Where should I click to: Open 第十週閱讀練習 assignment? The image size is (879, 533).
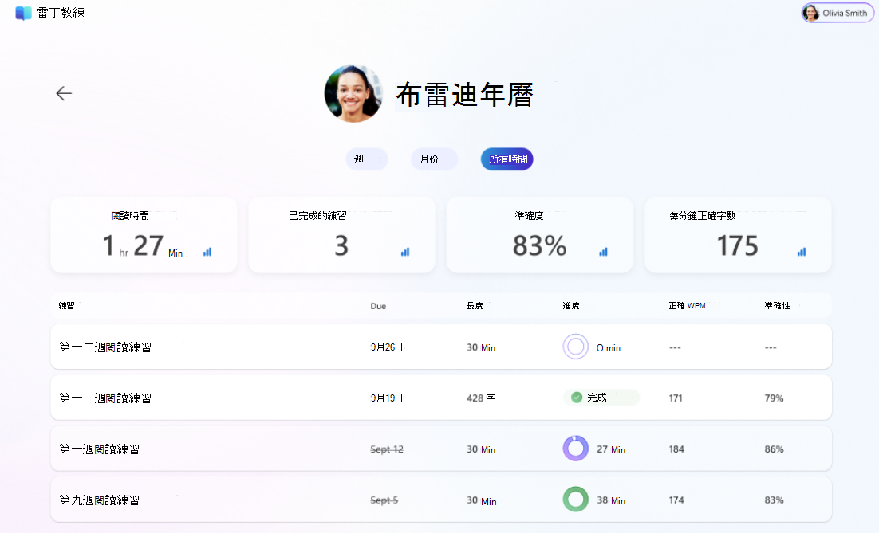[x=441, y=449]
